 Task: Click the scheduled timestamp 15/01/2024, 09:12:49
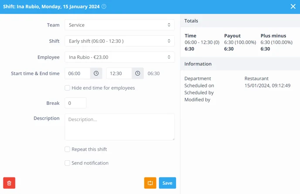267,86
